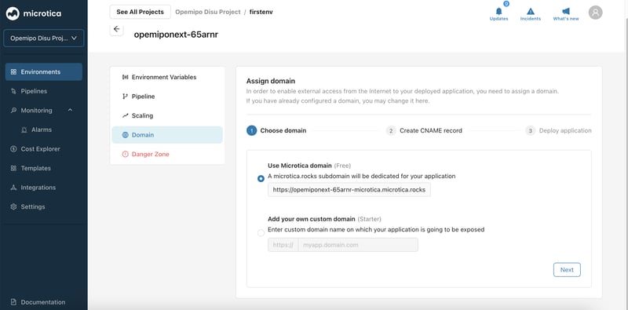
Task: Open the Alarms submenu item
Action: pos(44,129)
